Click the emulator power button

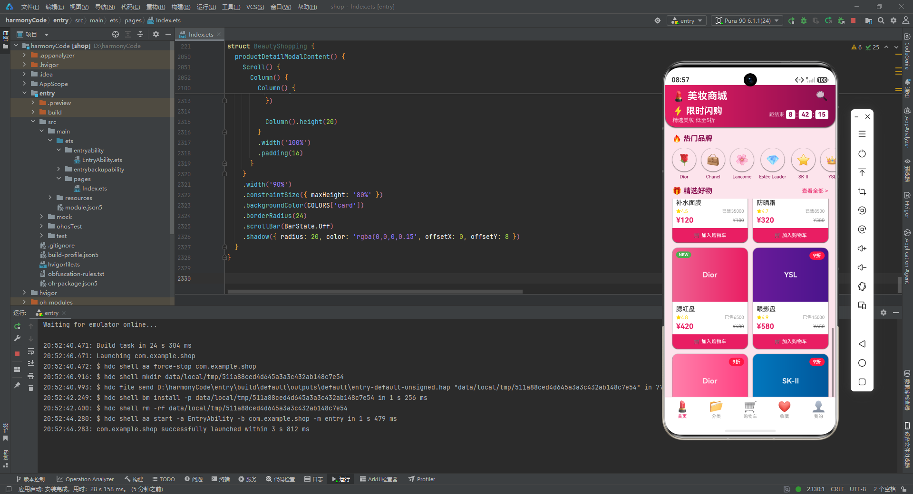point(862,153)
